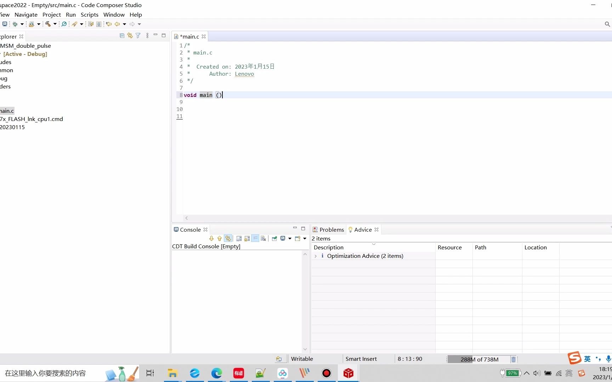
Task: Open the Help menu
Action: pyautogui.click(x=136, y=15)
